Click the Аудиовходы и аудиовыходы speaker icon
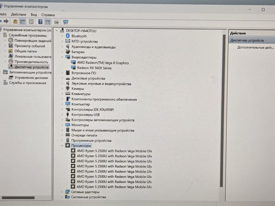 (68, 46)
